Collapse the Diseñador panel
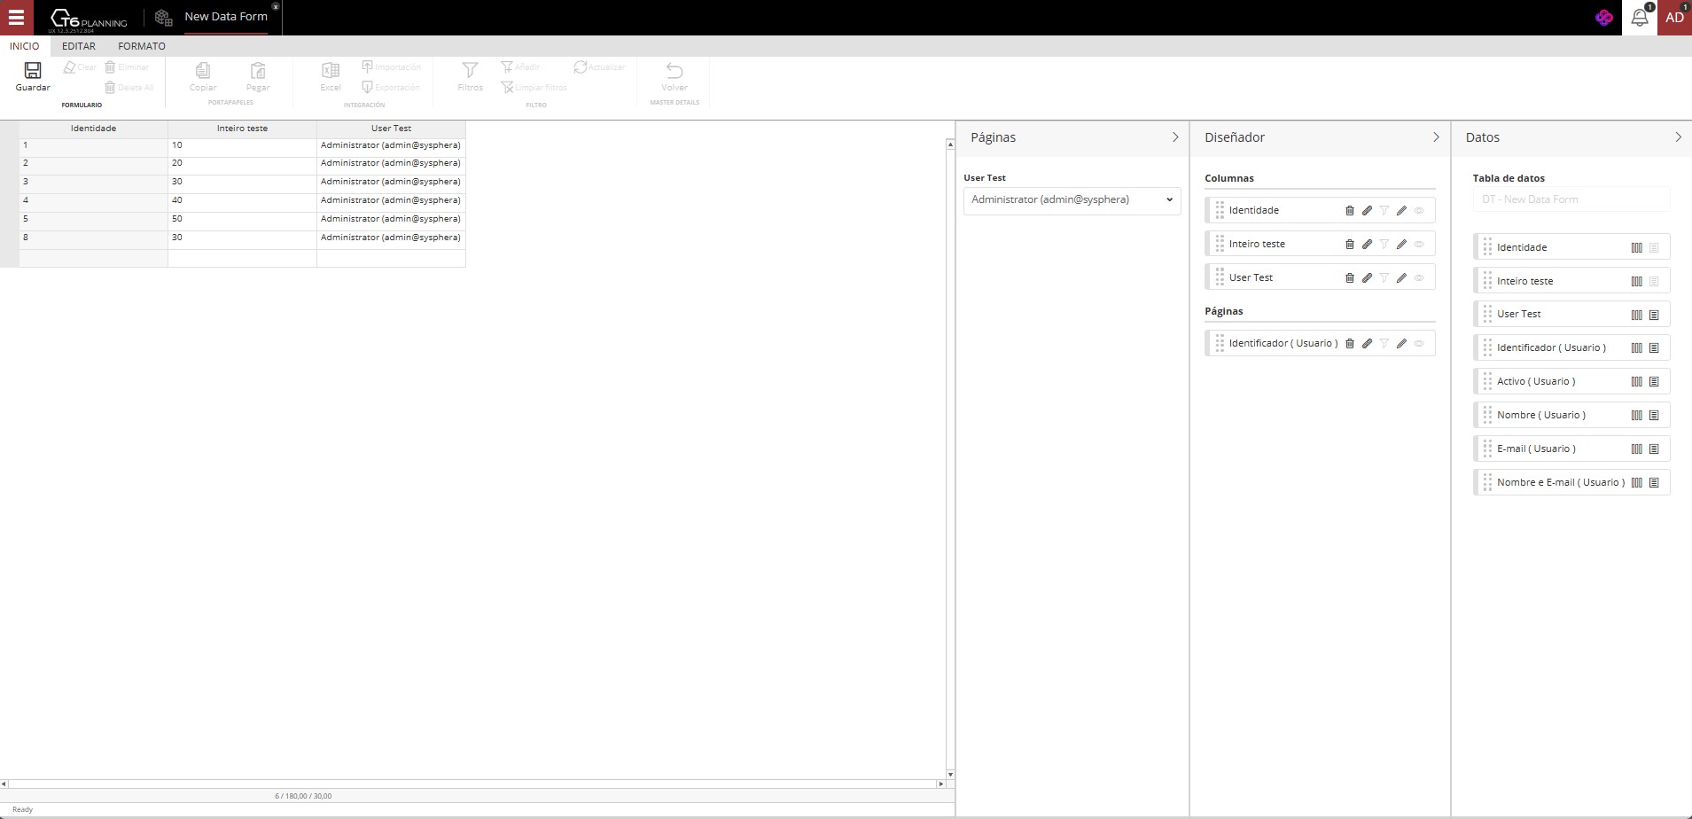Image resolution: width=1692 pixels, height=819 pixels. [x=1436, y=137]
